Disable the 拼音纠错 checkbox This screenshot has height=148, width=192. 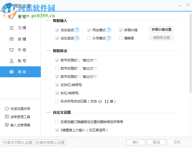pos(121,30)
